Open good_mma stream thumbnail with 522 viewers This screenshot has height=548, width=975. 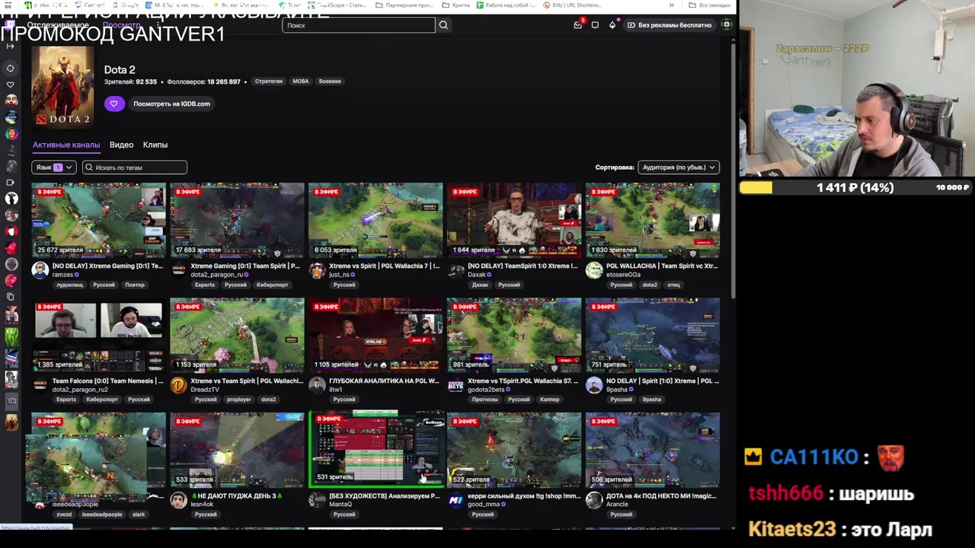click(x=514, y=450)
